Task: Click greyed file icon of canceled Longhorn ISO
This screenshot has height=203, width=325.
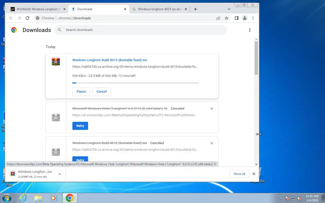Action: [56, 152]
